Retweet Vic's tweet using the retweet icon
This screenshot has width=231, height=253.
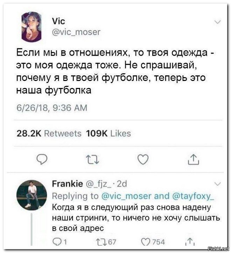tap(92, 160)
